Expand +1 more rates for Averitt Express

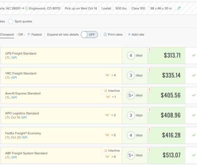click(111, 97)
